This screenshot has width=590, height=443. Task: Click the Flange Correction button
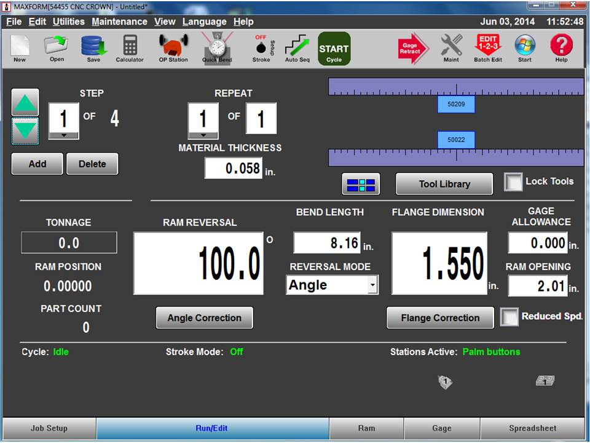point(440,317)
